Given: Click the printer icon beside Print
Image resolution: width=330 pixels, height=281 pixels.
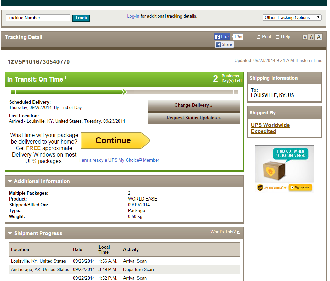Looking at the screenshot, I should point(259,37).
